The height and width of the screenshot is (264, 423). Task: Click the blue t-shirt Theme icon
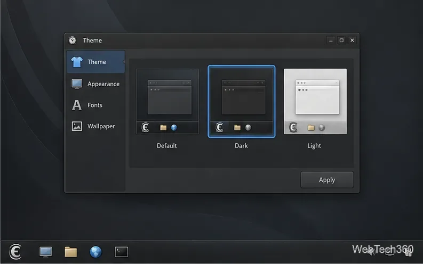pos(77,62)
